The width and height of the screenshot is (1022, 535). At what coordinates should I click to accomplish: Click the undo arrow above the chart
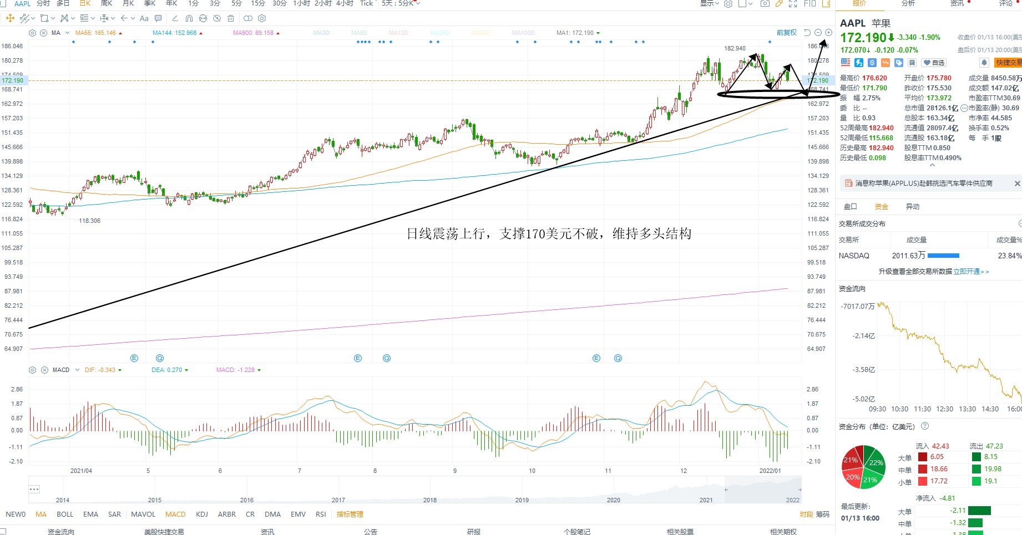click(807, 33)
